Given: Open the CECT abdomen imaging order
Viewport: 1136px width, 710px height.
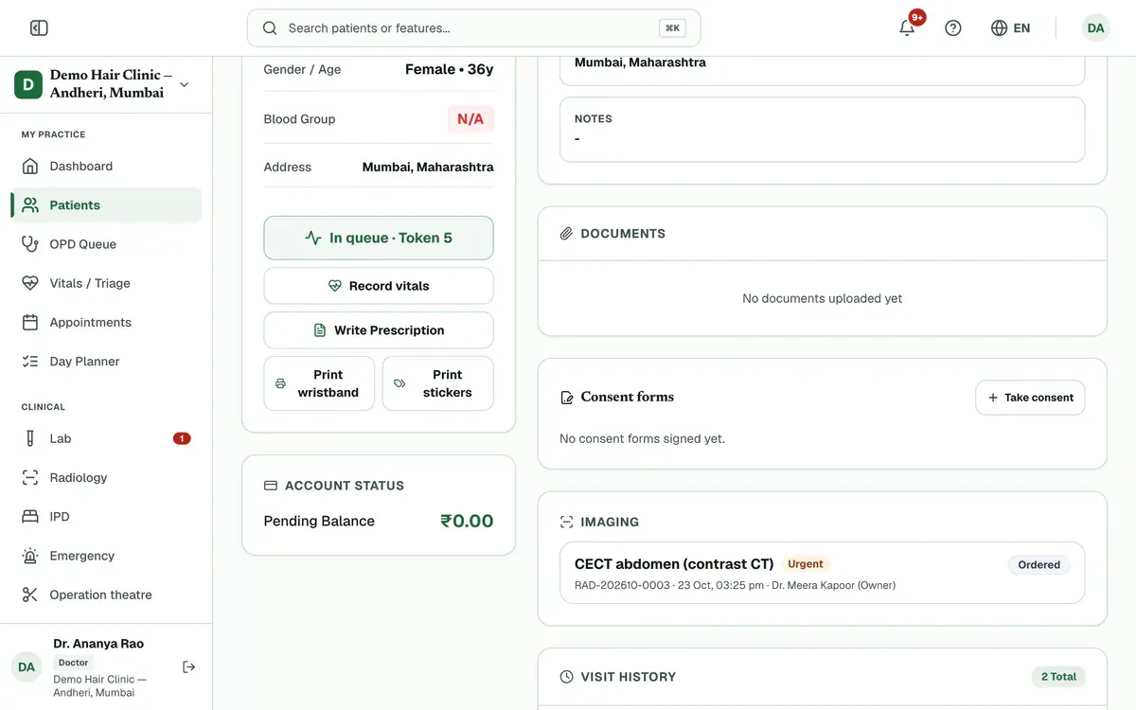Looking at the screenshot, I should [822, 573].
